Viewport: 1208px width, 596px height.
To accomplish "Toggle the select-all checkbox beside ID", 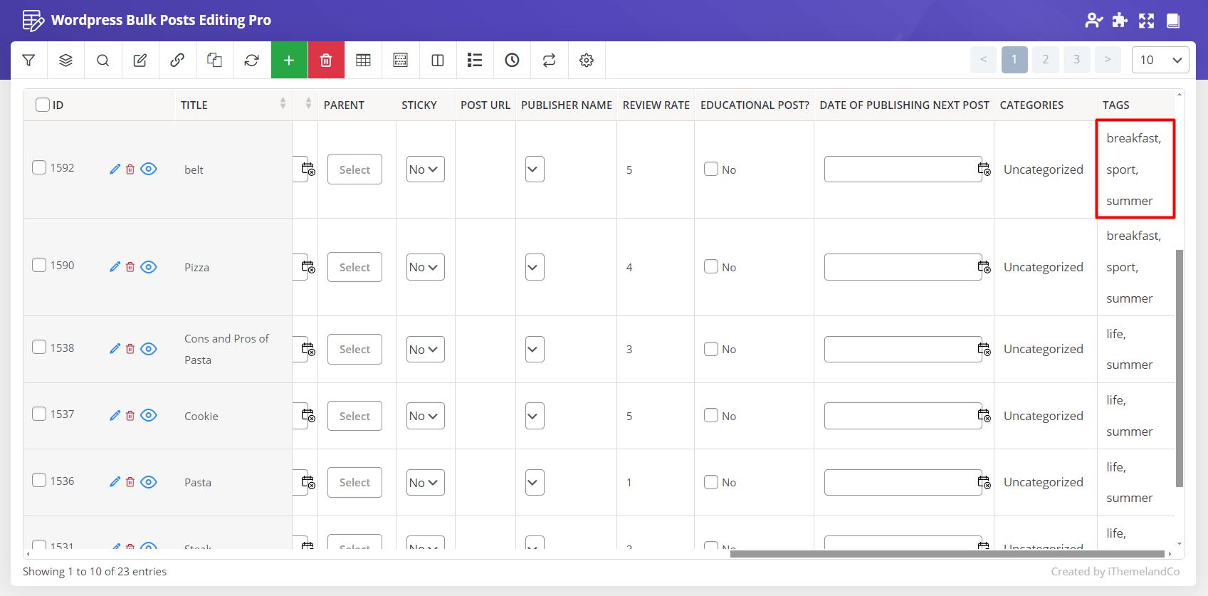I will click(x=43, y=105).
